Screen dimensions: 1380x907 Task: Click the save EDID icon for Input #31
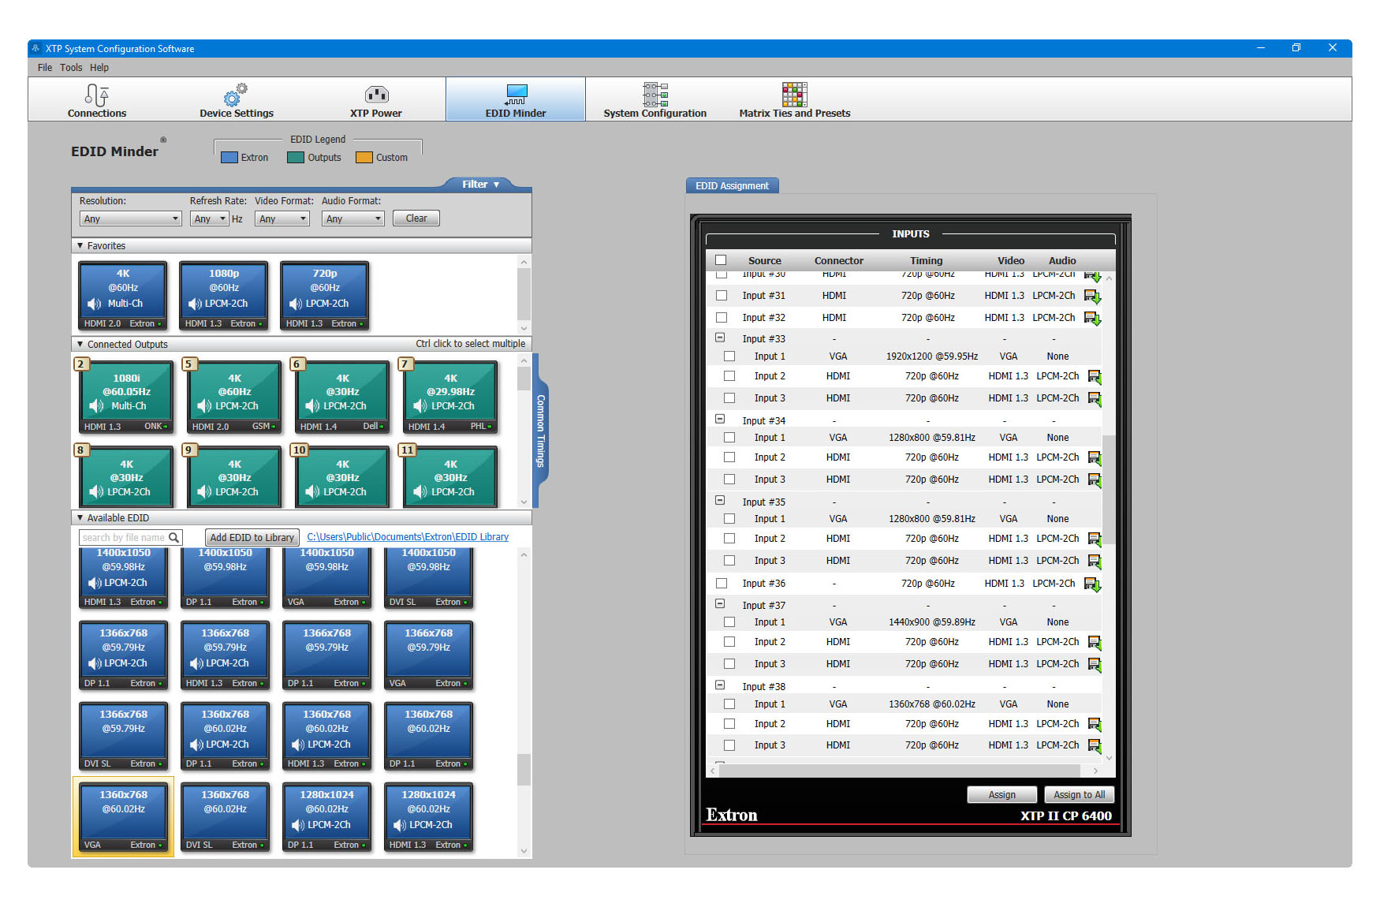coord(1092,297)
